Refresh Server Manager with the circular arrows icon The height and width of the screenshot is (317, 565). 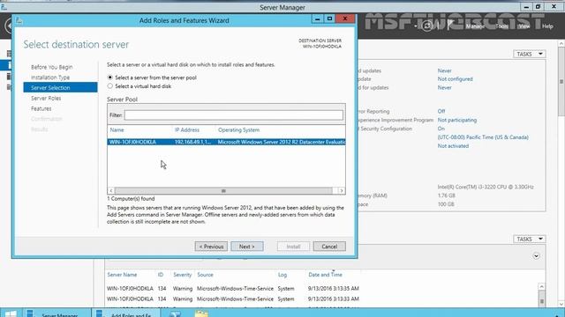click(x=427, y=26)
